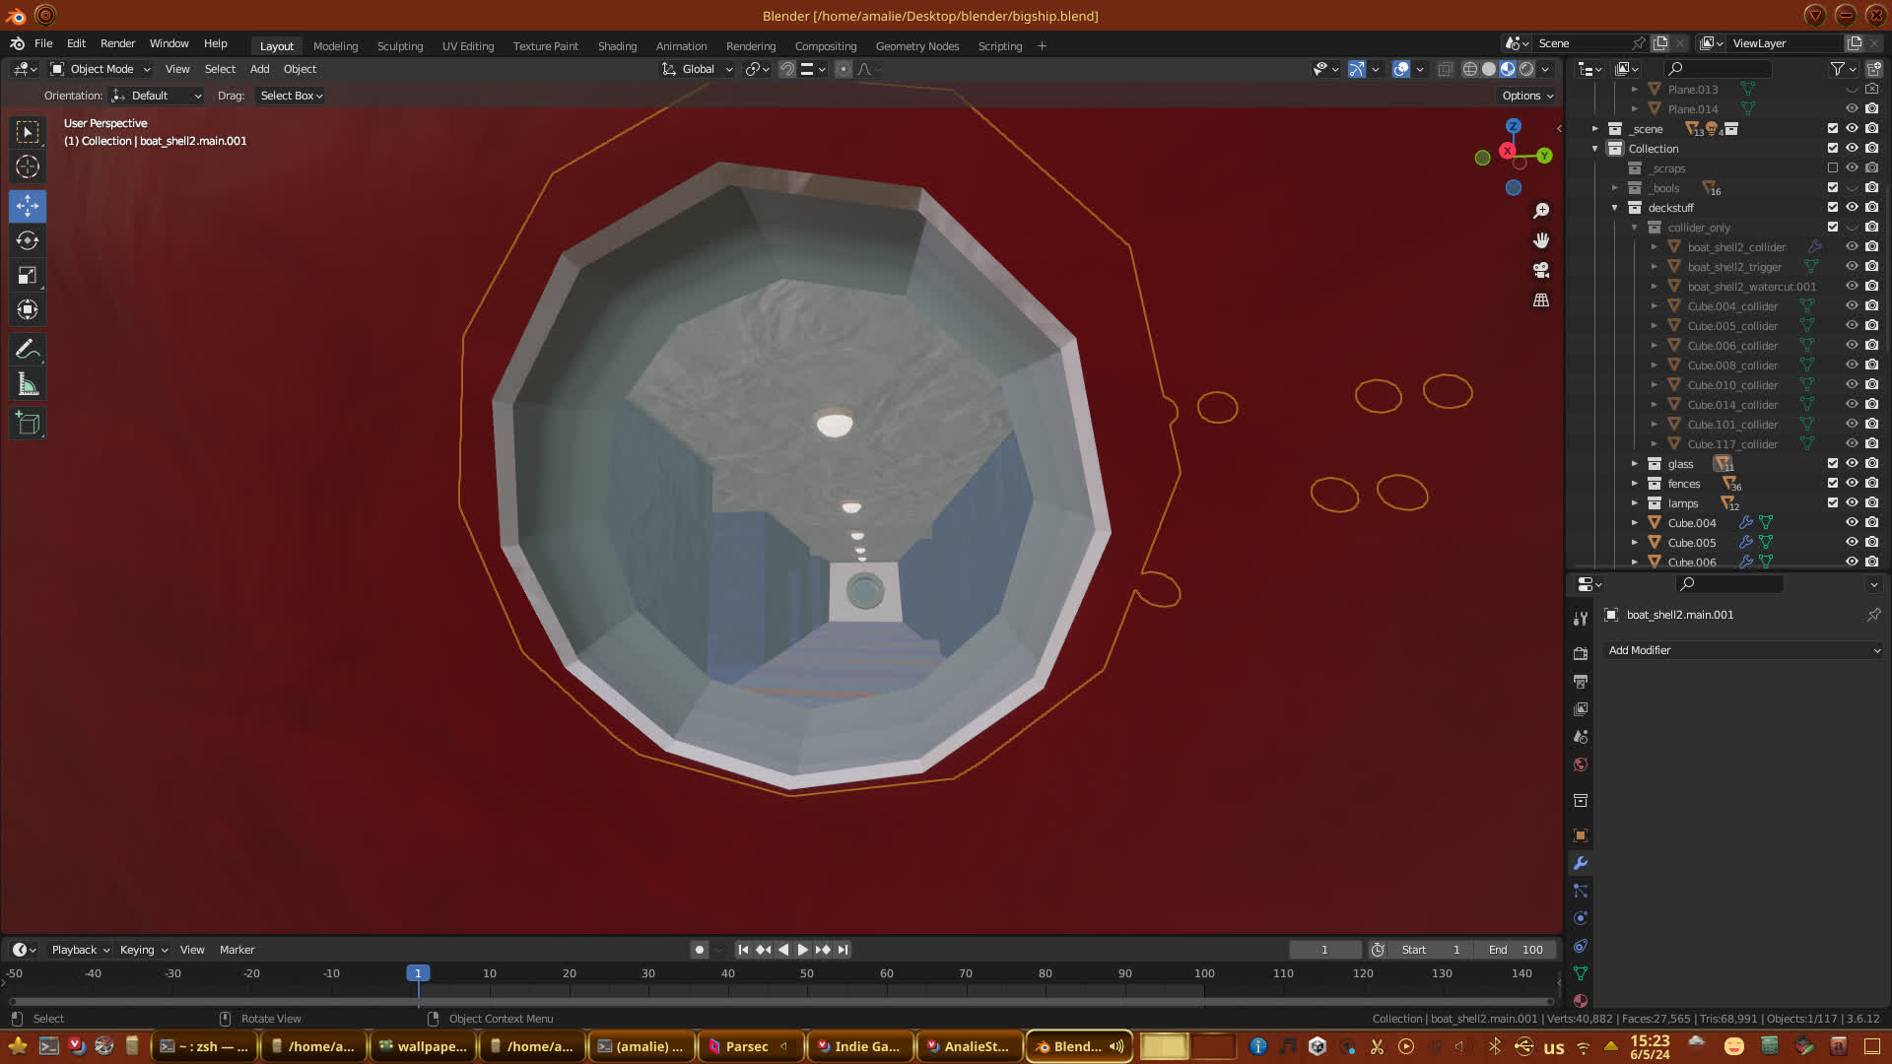Select the Annotate pencil tool

point(28,349)
